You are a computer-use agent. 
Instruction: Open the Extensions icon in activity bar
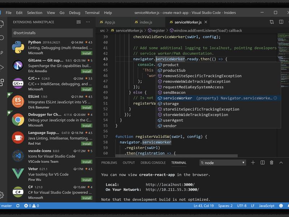pyautogui.click(x=1, y=82)
